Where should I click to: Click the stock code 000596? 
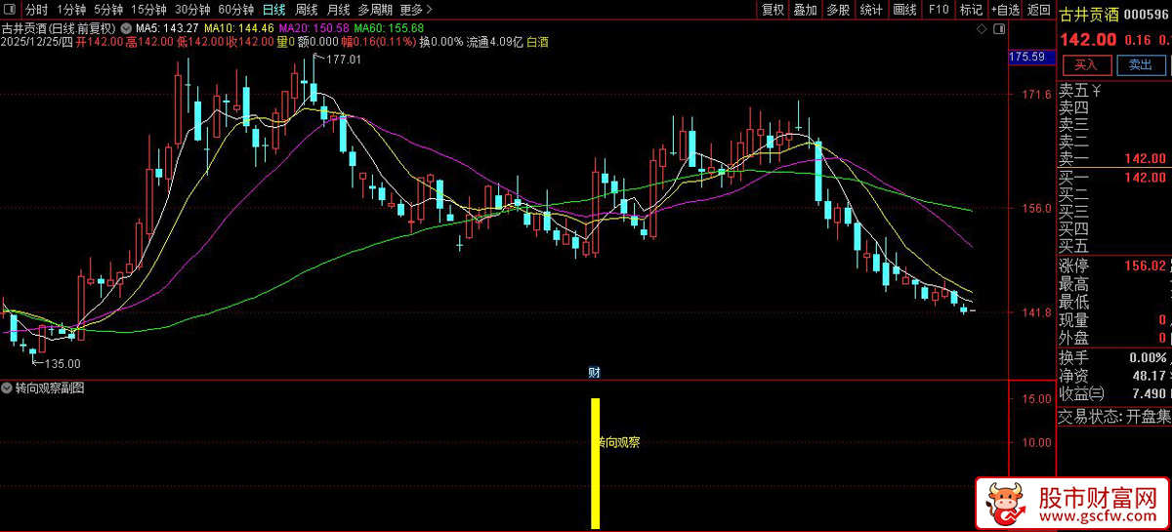[1148, 14]
